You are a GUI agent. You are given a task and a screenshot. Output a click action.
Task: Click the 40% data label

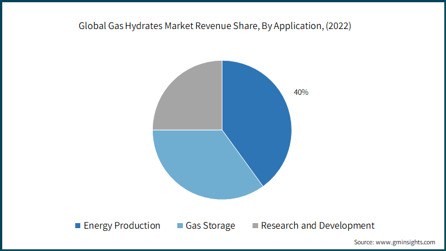pyautogui.click(x=301, y=92)
